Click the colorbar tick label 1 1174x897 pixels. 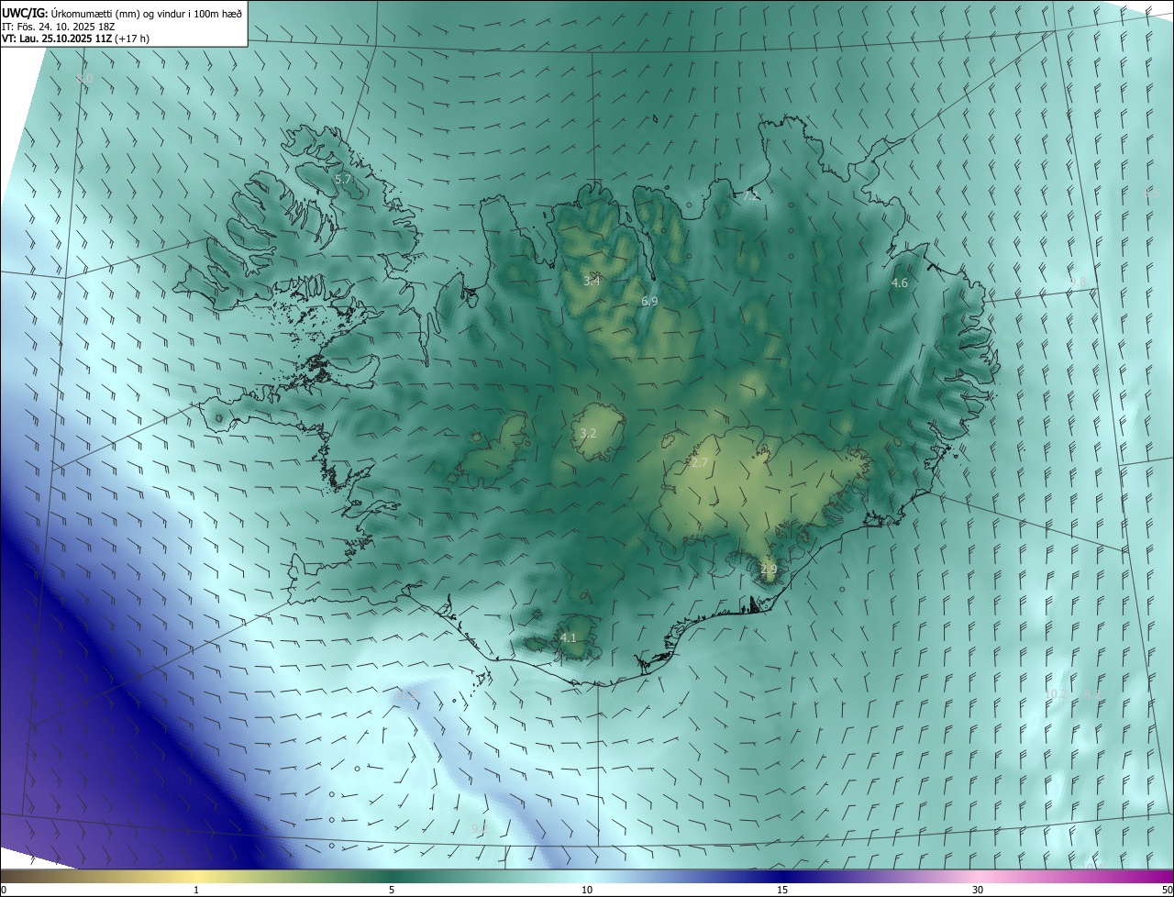coord(196,891)
